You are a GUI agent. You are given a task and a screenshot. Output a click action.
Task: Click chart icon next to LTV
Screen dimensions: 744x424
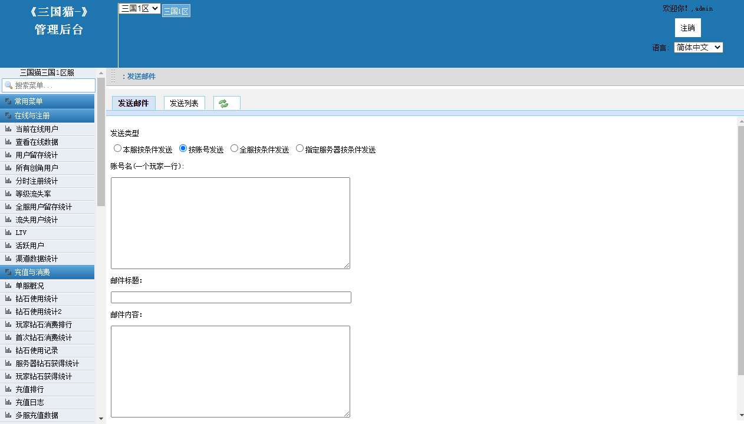tap(8, 233)
